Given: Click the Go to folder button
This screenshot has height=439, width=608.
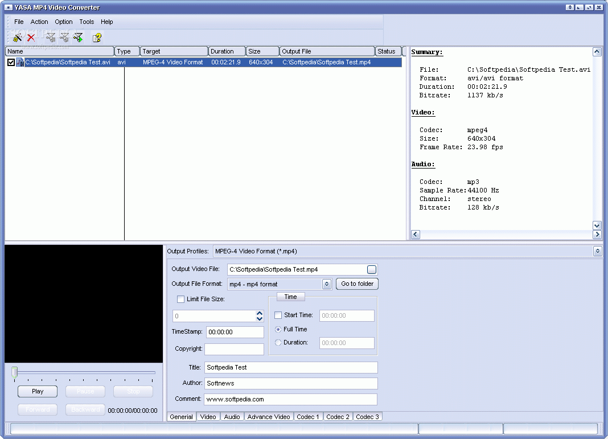Looking at the screenshot, I should [x=357, y=284].
